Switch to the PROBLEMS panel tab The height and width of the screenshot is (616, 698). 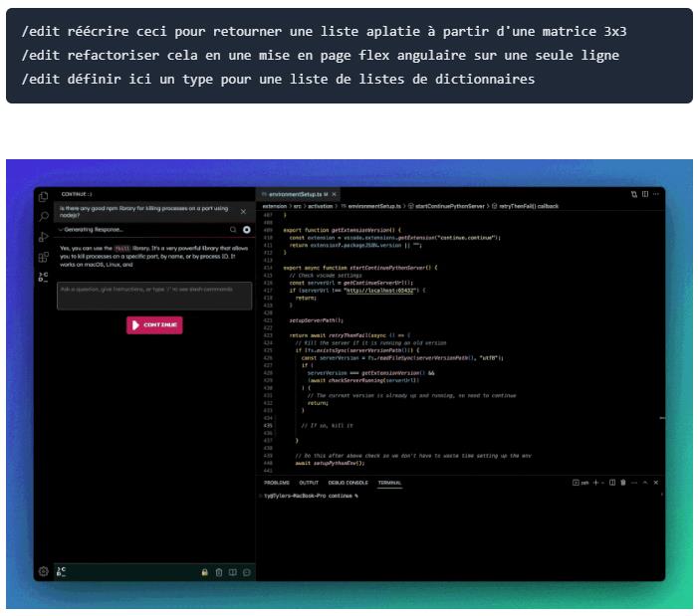pos(277,483)
